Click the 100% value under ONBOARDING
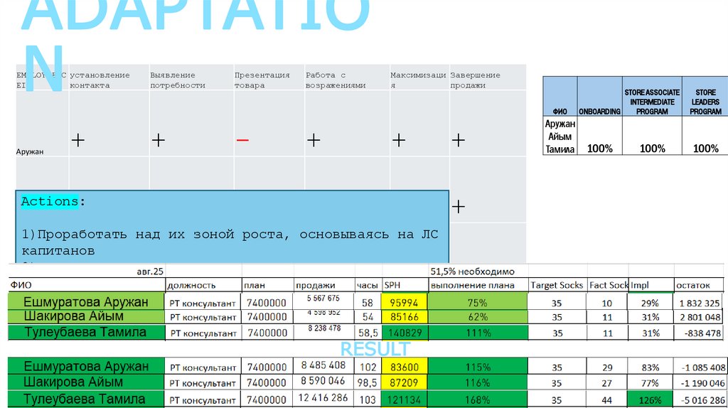Screen dimensions: 728x408 pyautogui.click(x=599, y=149)
